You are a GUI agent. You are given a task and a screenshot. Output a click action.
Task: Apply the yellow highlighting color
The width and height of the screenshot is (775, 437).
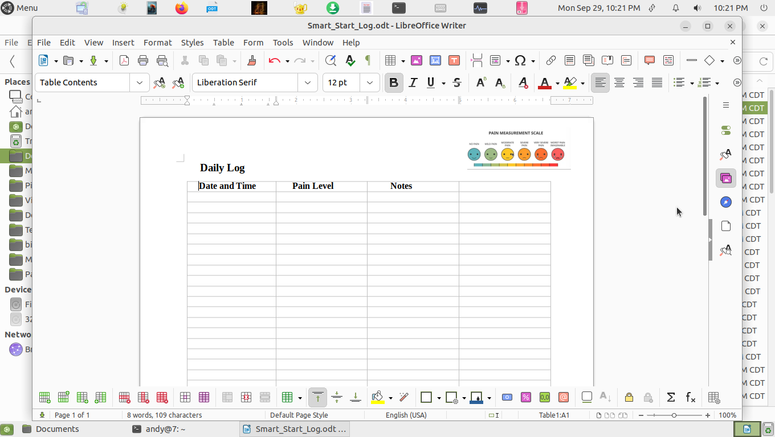(x=570, y=83)
